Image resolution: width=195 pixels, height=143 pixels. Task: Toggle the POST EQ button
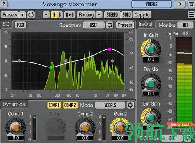20,25
